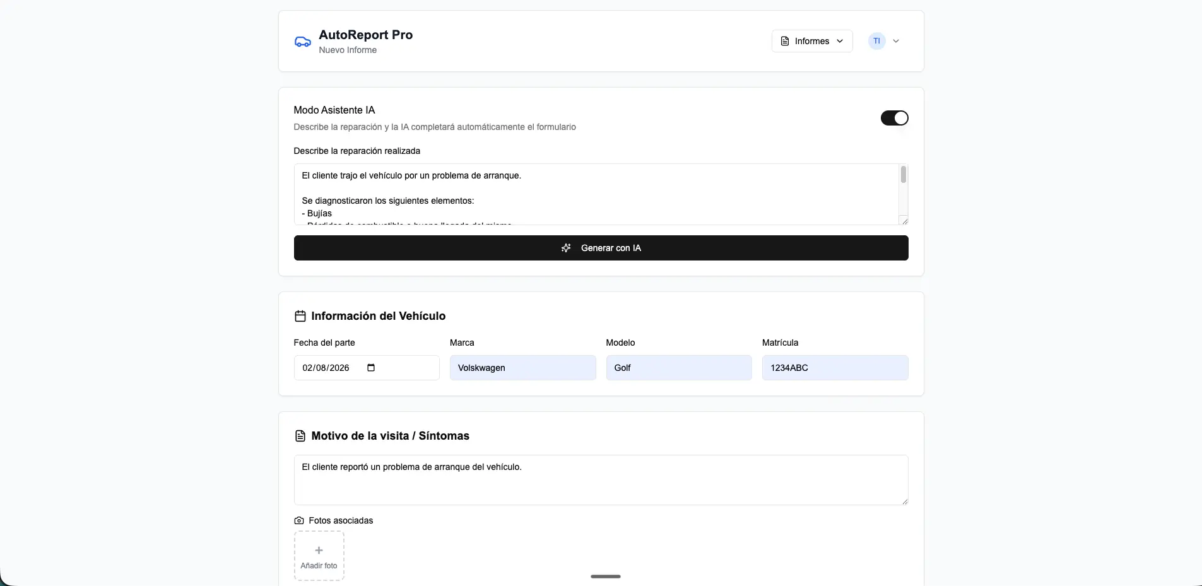Image resolution: width=1202 pixels, height=586 pixels.
Task: Click the Matrícula label
Action: tap(780, 343)
